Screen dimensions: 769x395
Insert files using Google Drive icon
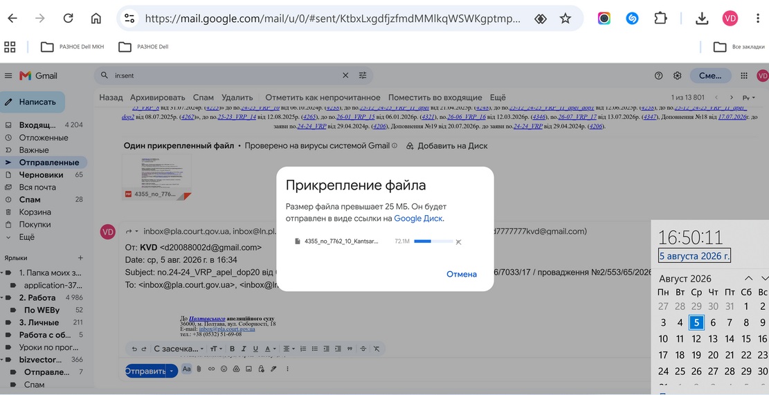pos(236,369)
